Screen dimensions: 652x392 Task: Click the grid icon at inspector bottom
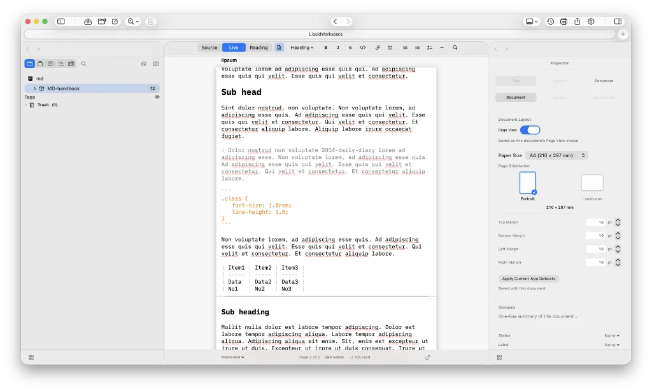pyautogui.click(x=499, y=358)
